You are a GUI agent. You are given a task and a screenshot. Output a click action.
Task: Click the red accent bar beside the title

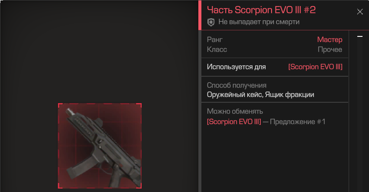click(200, 15)
